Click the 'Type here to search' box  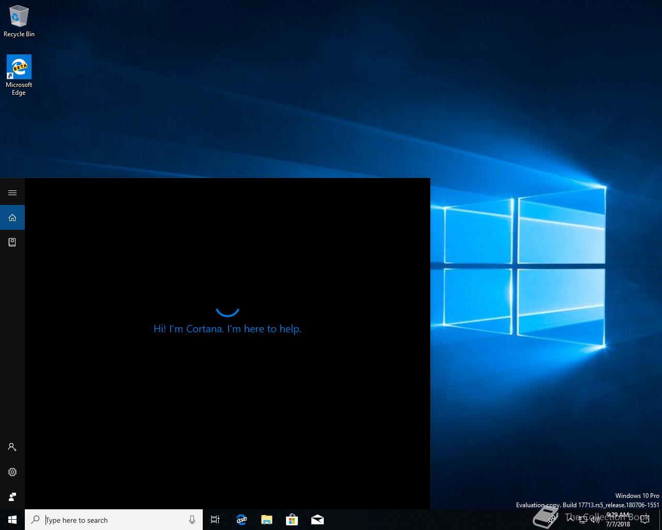pos(114,520)
